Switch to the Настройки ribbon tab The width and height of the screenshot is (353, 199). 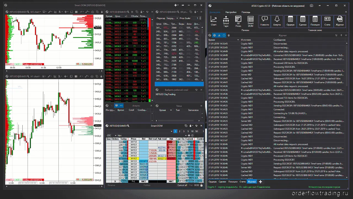tap(231, 12)
